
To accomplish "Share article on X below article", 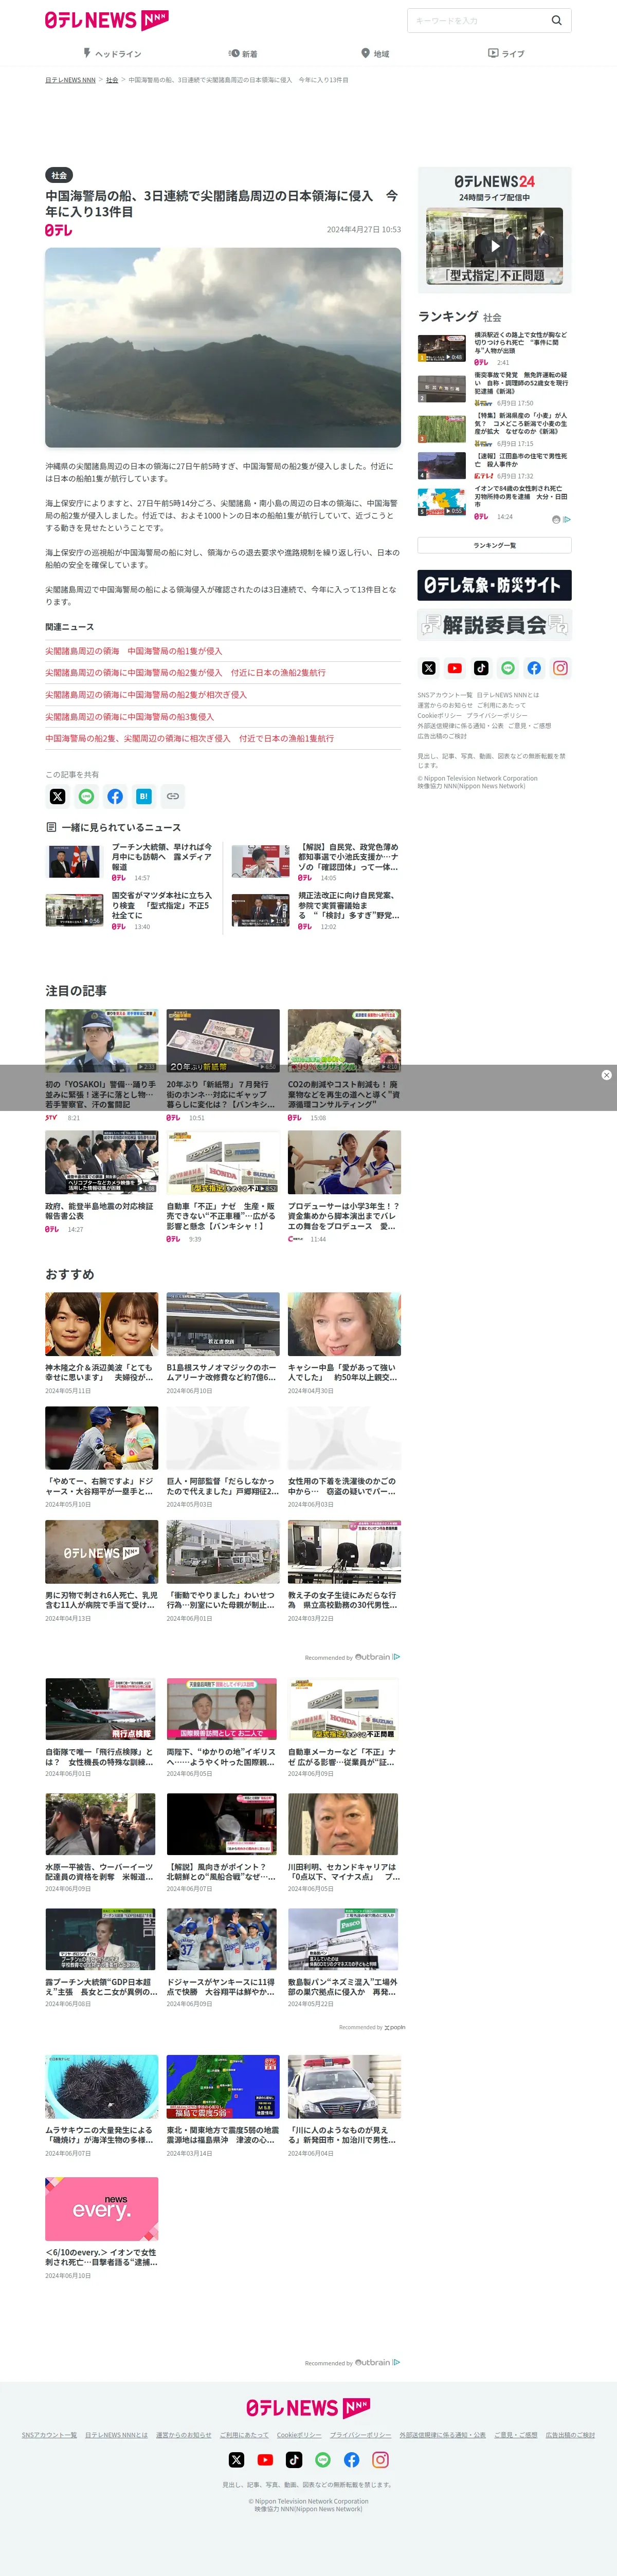I will [x=57, y=796].
